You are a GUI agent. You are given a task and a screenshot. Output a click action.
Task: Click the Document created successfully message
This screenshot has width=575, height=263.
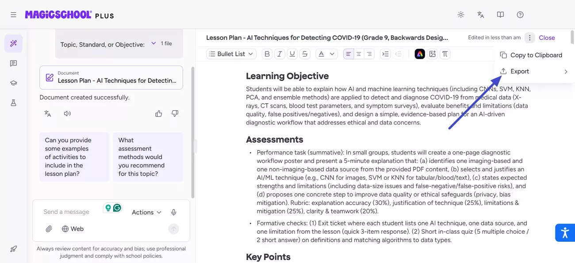click(x=84, y=97)
